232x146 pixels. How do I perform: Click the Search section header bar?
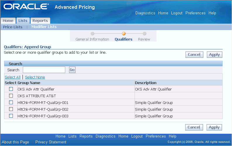[113, 64]
